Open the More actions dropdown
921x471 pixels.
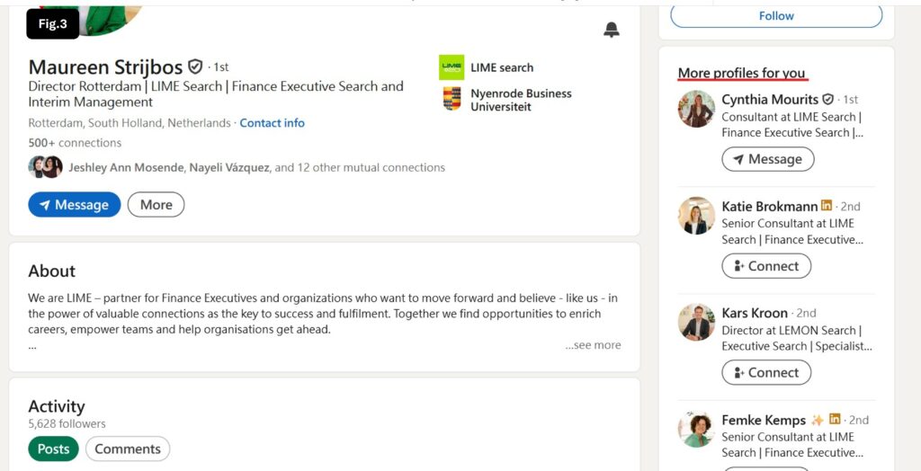tap(156, 205)
